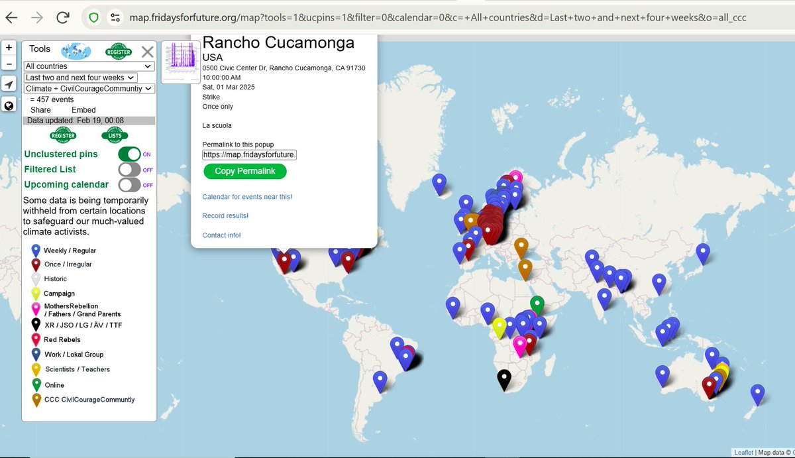Image resolution: width=795 pixels, height=458 pixels.
Task: Click the world map logo in Tools header
Action: [75, 51]
